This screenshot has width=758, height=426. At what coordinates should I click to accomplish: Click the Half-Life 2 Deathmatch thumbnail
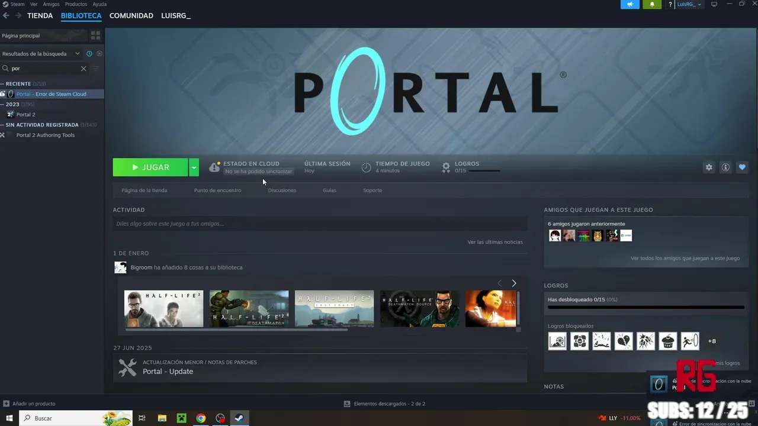tap(249, 308)
